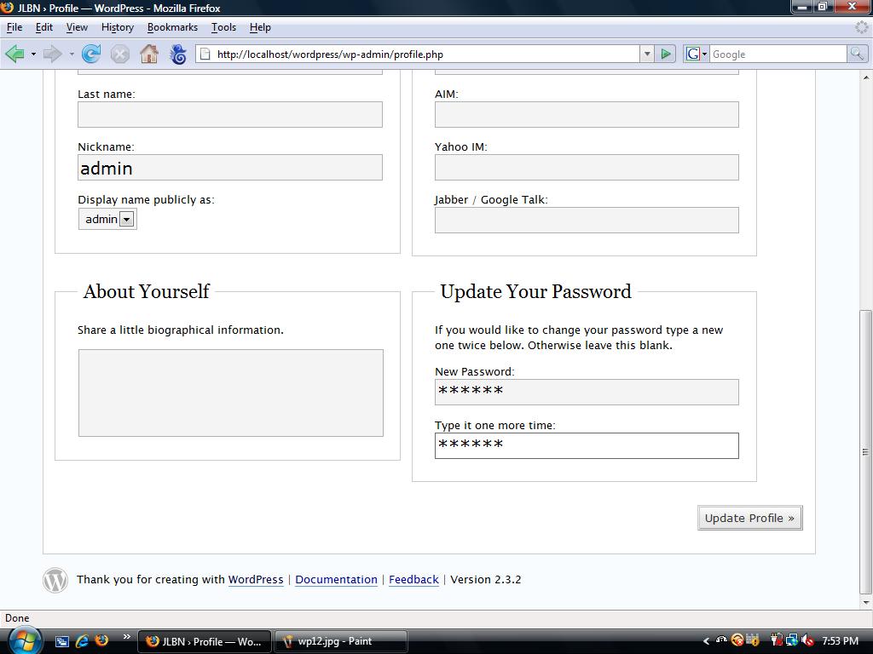Click the Update Profile button
The width and height of the screenshot is (873, 654).
tap(749, 518)
